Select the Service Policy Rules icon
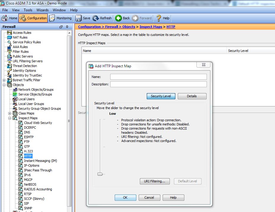This screenshot has height=212, width=275. [9, 42]
